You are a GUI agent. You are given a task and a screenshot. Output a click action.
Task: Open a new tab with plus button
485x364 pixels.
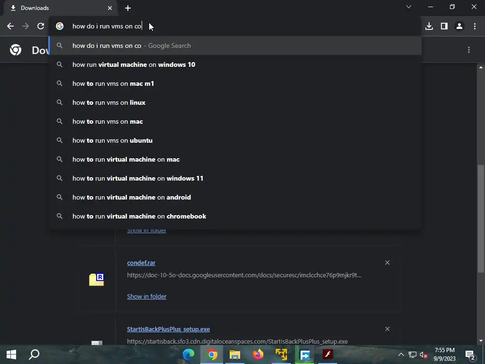click(x=128, y=8)
